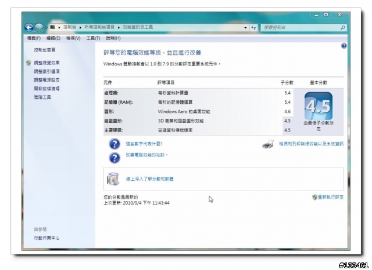Click the shield icon beside 重新執行評定
This screenshot has height=270, width=372.
pos(315,197)
